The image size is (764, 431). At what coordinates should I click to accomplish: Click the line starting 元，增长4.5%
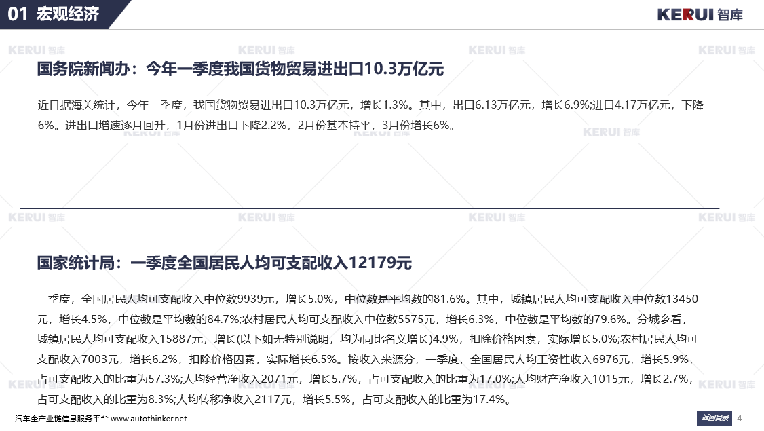[363, 320]
